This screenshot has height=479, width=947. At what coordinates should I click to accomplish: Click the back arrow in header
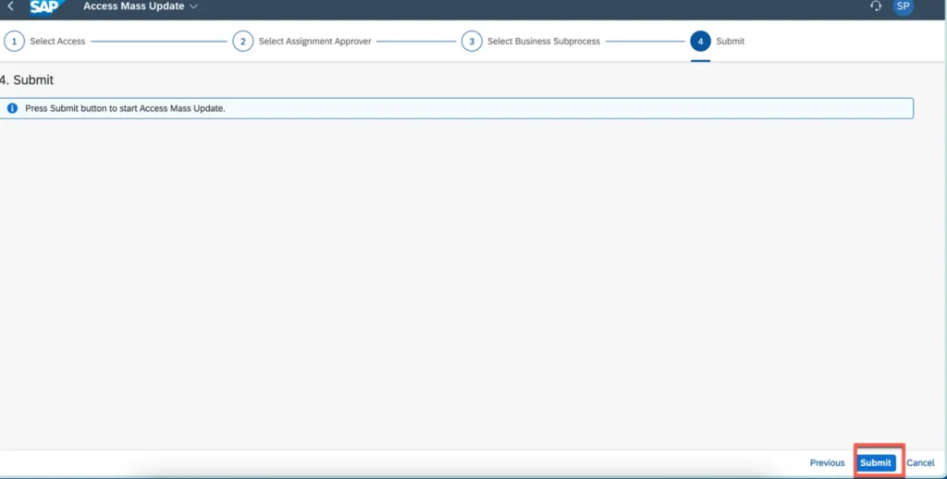pyautogui.click(x=11, y=6)
